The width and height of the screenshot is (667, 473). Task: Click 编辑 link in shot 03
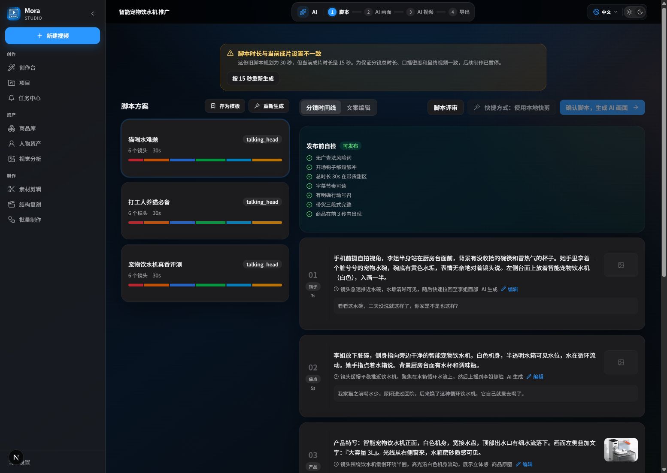tap(524, 464)
